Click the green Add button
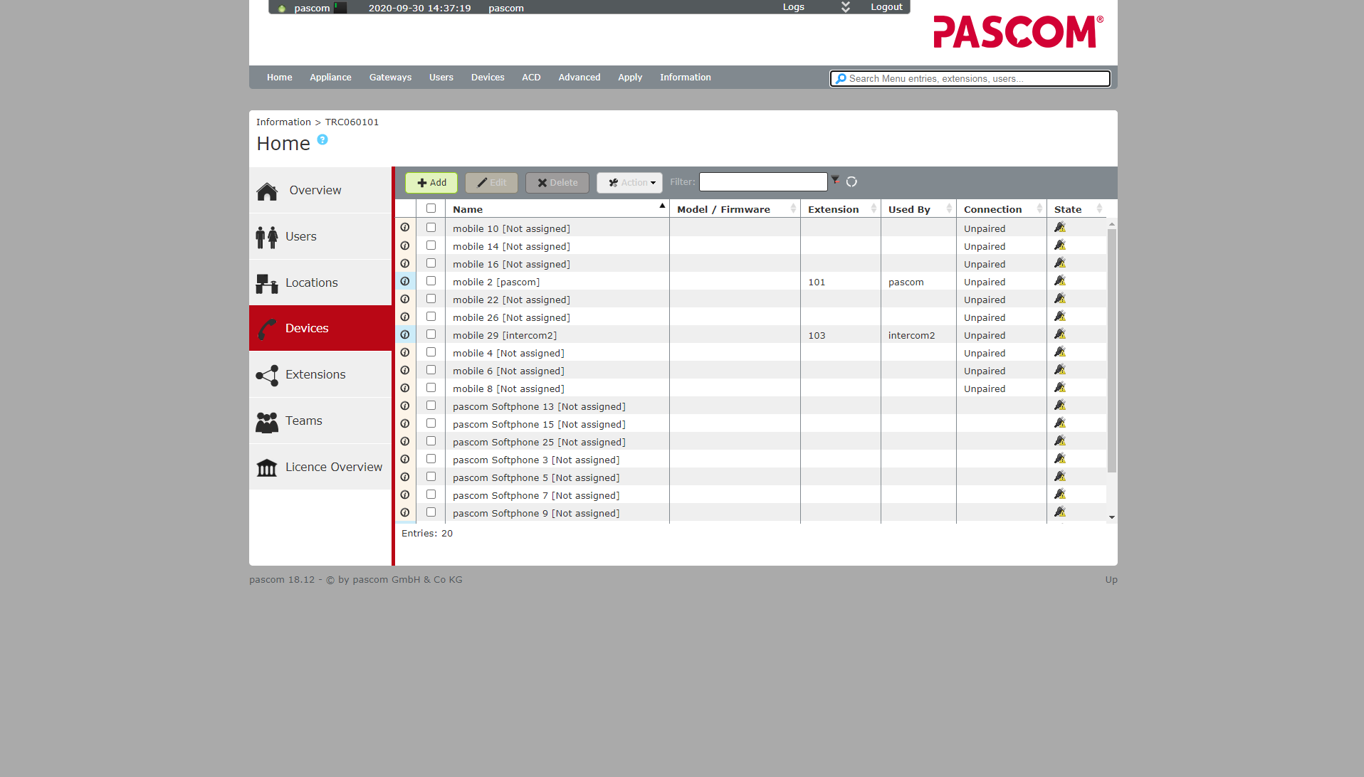This screenshot has height=777, width=1364. pyautogui.click(x=431, y=183)
